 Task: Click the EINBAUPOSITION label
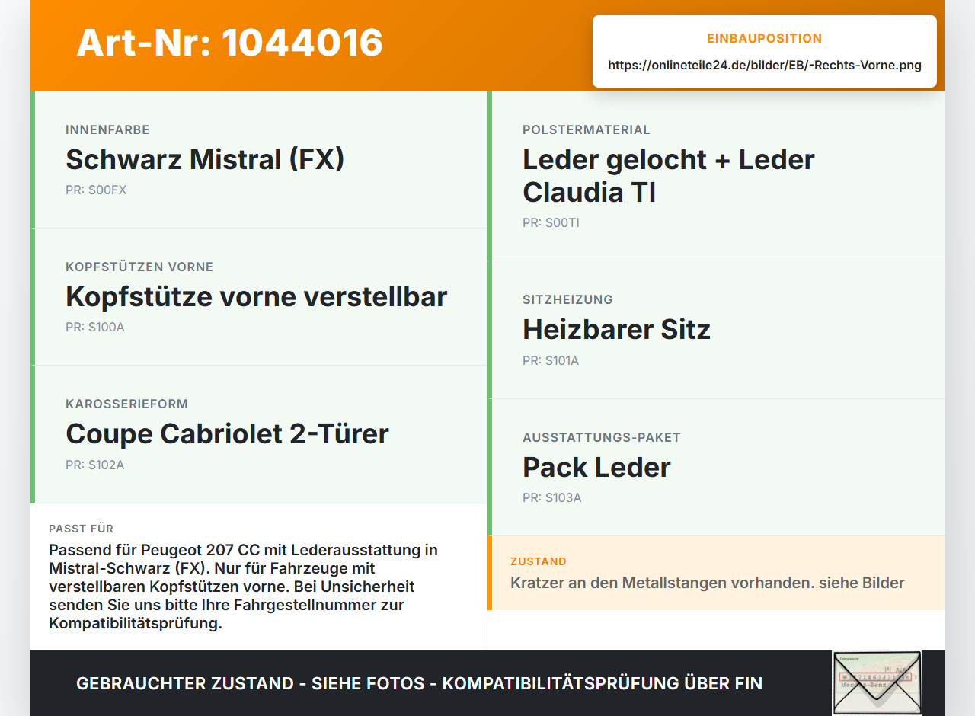(765, 39)
